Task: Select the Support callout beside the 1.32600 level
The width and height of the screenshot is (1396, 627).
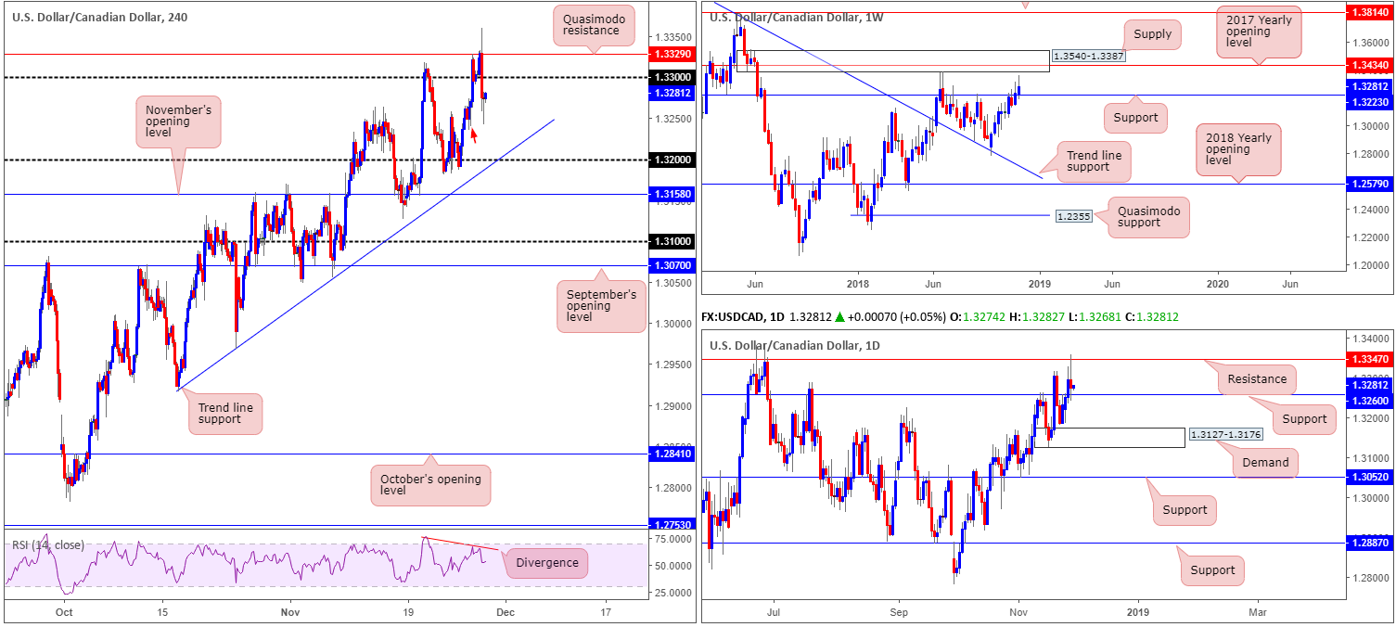Action: (1304, 419)
